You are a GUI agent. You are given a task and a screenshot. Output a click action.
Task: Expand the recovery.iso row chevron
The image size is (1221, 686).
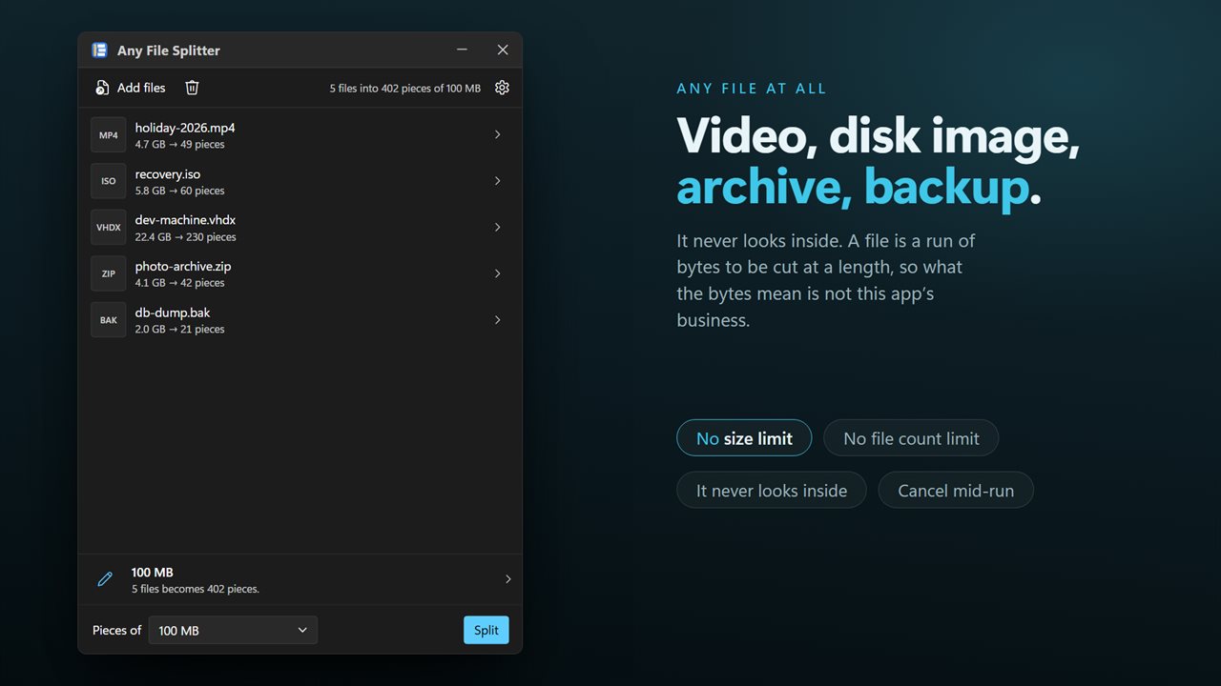497,181
